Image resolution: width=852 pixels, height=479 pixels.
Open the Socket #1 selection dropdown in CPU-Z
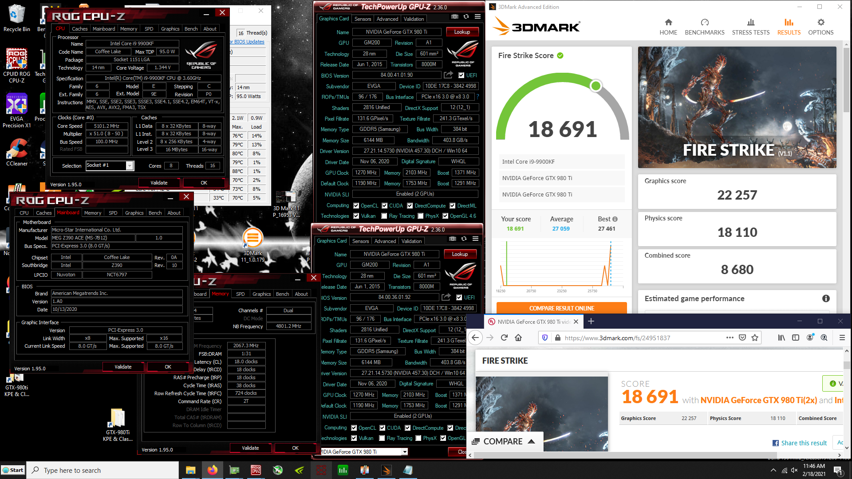[x=130, y=165]
